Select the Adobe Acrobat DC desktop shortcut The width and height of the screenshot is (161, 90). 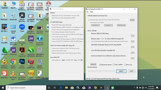click(22, 52)
